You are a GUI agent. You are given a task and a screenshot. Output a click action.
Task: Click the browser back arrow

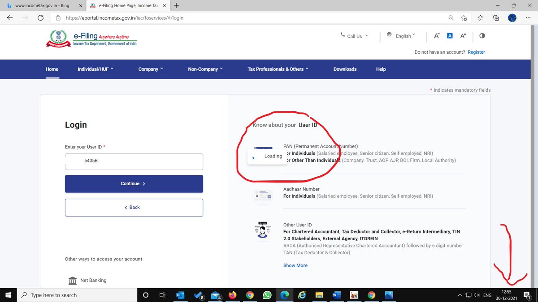click(x=10, y=18)
